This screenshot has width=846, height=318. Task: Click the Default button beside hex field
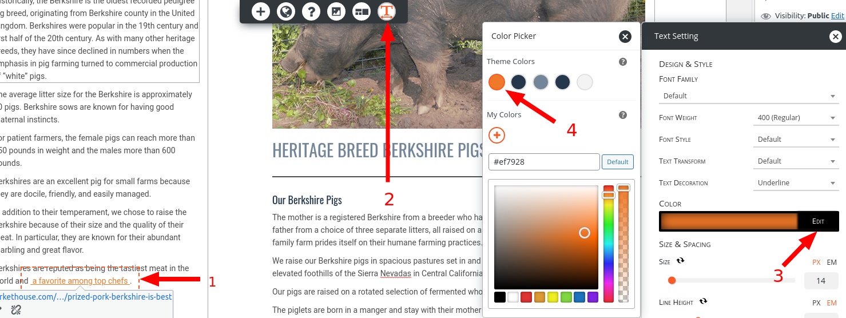pos(618,162)
